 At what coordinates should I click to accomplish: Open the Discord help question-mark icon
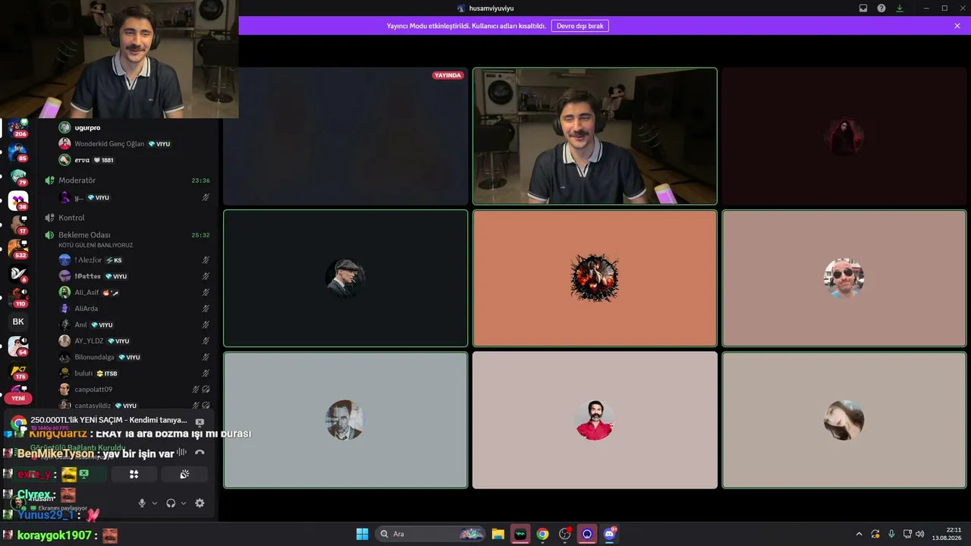click(x=881, y=8)
